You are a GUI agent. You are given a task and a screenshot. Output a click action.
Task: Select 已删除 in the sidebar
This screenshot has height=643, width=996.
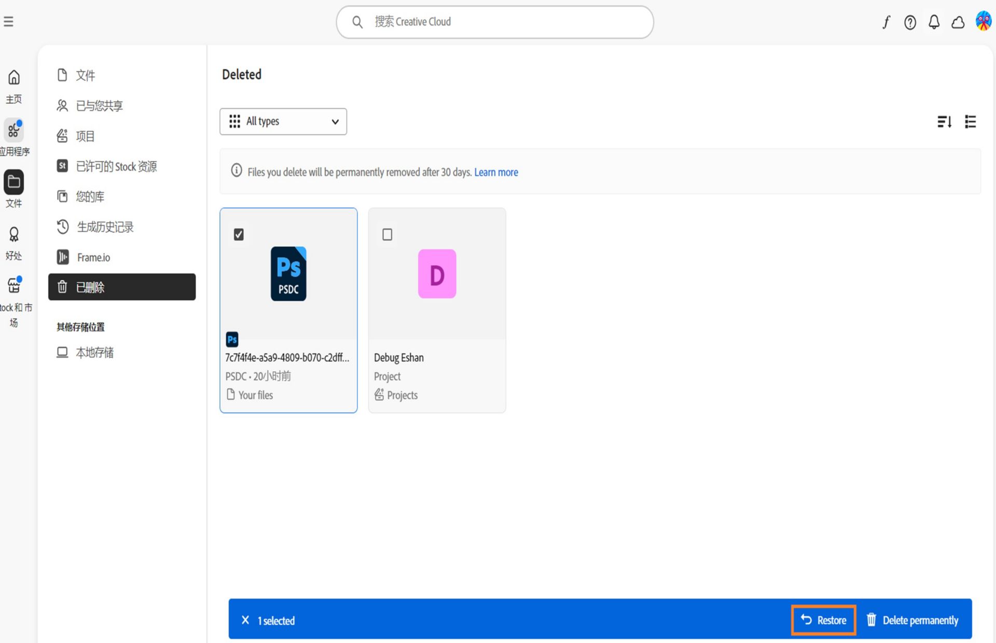click(122, 287)
